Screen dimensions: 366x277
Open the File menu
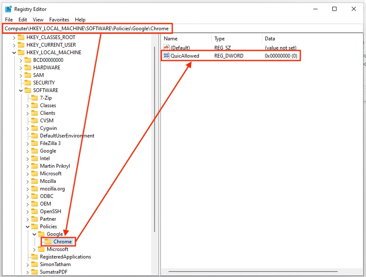pos(9,20)
